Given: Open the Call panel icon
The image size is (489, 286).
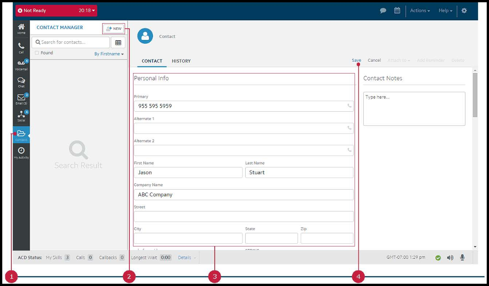Looking at the screenshot, I should point(21,47).
